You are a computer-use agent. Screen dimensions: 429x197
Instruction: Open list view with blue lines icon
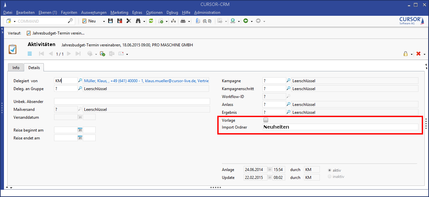click(30, 54)
